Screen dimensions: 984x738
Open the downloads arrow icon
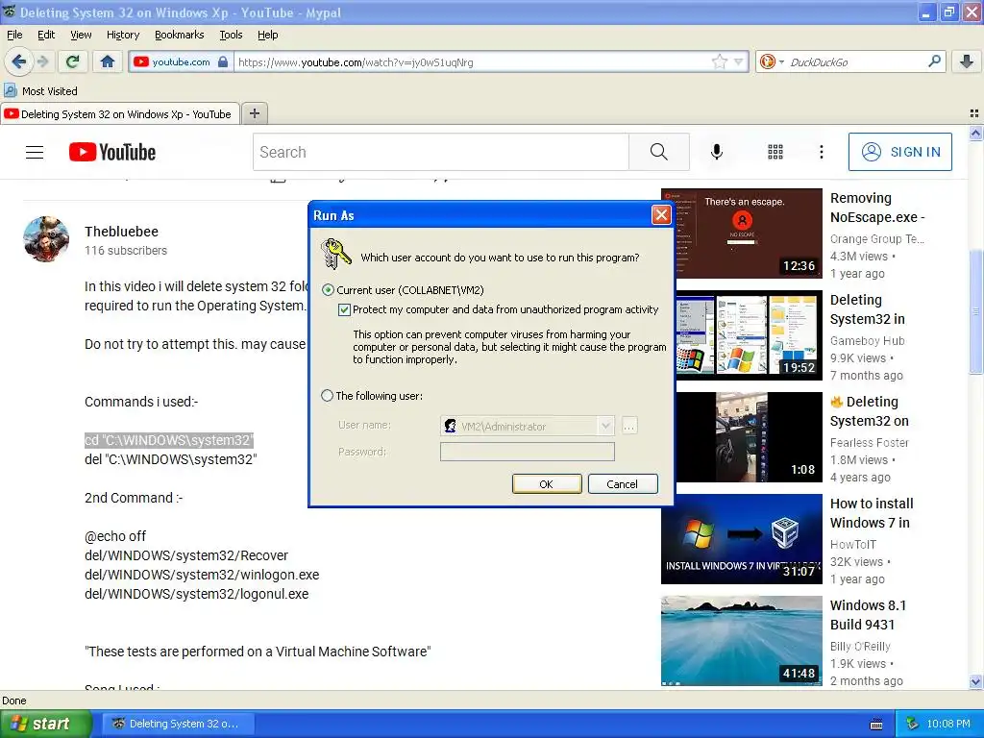point(967,61)
